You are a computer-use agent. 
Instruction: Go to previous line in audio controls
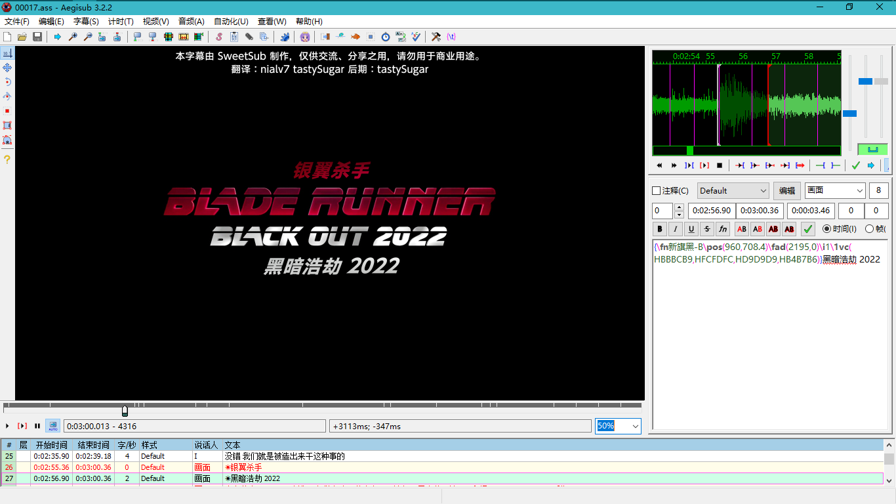click(x=659, y=165)
